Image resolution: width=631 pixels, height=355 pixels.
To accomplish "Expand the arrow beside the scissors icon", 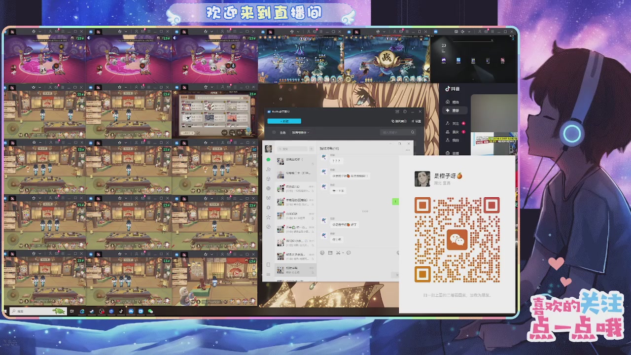I will pyautogui.click(x=343, y=253).
